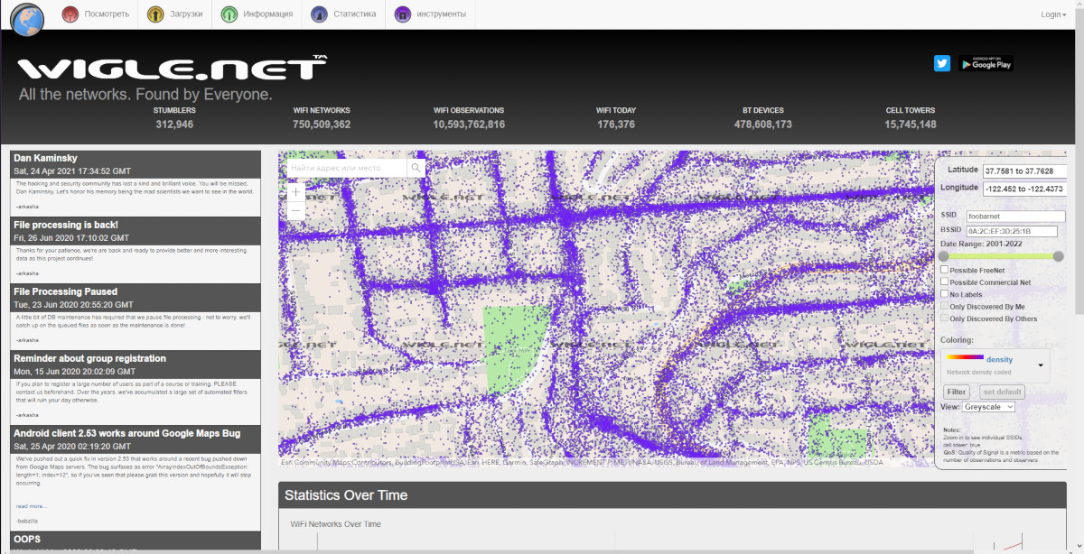Screen dimensions: 1084x554
Task: Click File processing is back! heading
Action: coord(66,225)
